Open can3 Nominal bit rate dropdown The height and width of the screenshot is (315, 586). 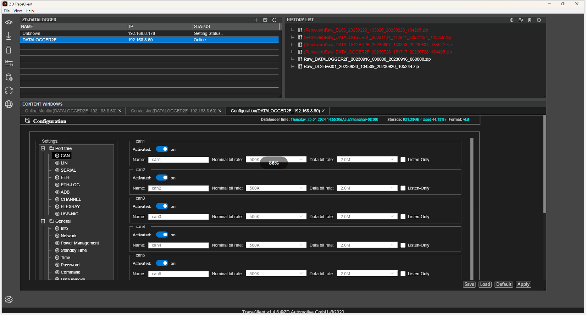coord(276,217)
